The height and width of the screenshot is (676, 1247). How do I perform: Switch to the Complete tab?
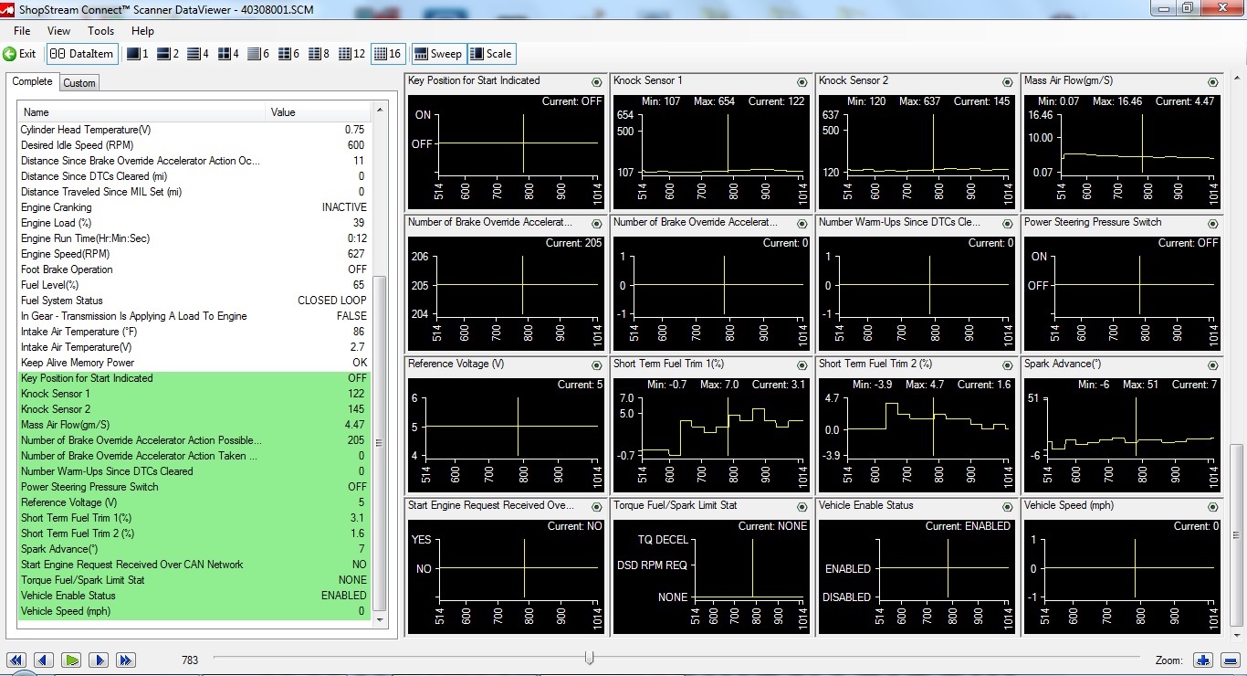coord(32,82)
